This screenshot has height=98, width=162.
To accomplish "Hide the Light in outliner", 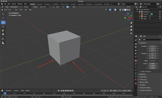I will (160, 18).
